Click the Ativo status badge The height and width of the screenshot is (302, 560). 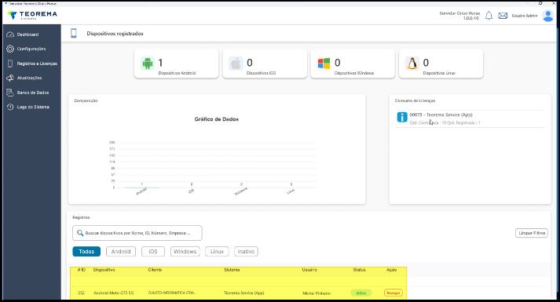tap(361, 293)
